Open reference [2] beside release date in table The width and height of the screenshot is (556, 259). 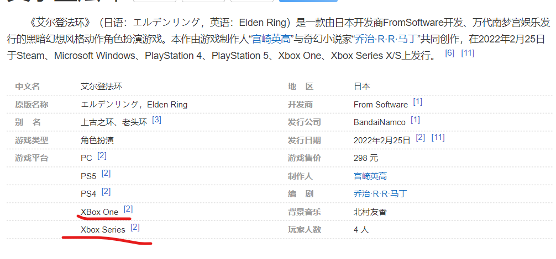pos(420,137)
